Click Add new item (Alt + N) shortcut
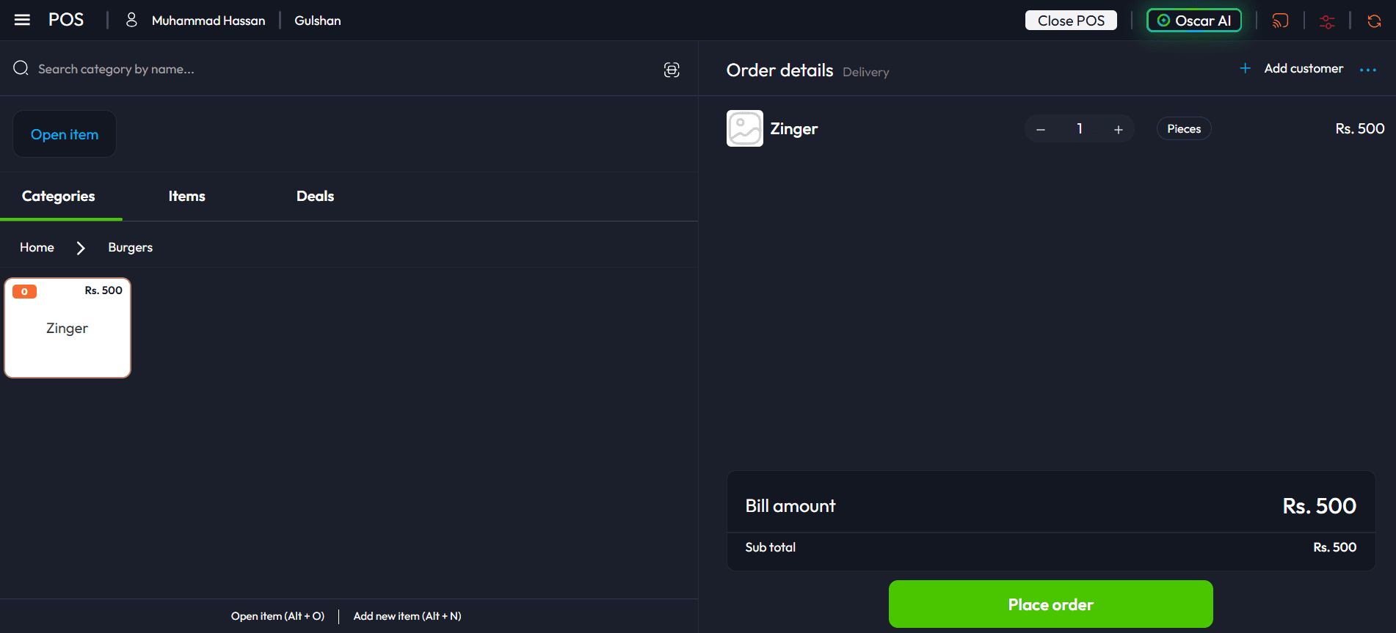The width and height of the screenshot is (1396, 633). 407,616
